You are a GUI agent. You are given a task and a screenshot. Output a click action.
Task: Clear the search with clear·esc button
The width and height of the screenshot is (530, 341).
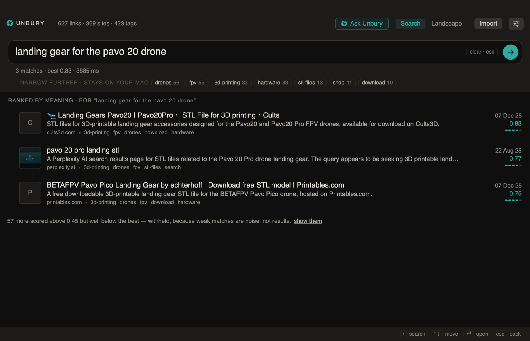click(x=482, y=52)
